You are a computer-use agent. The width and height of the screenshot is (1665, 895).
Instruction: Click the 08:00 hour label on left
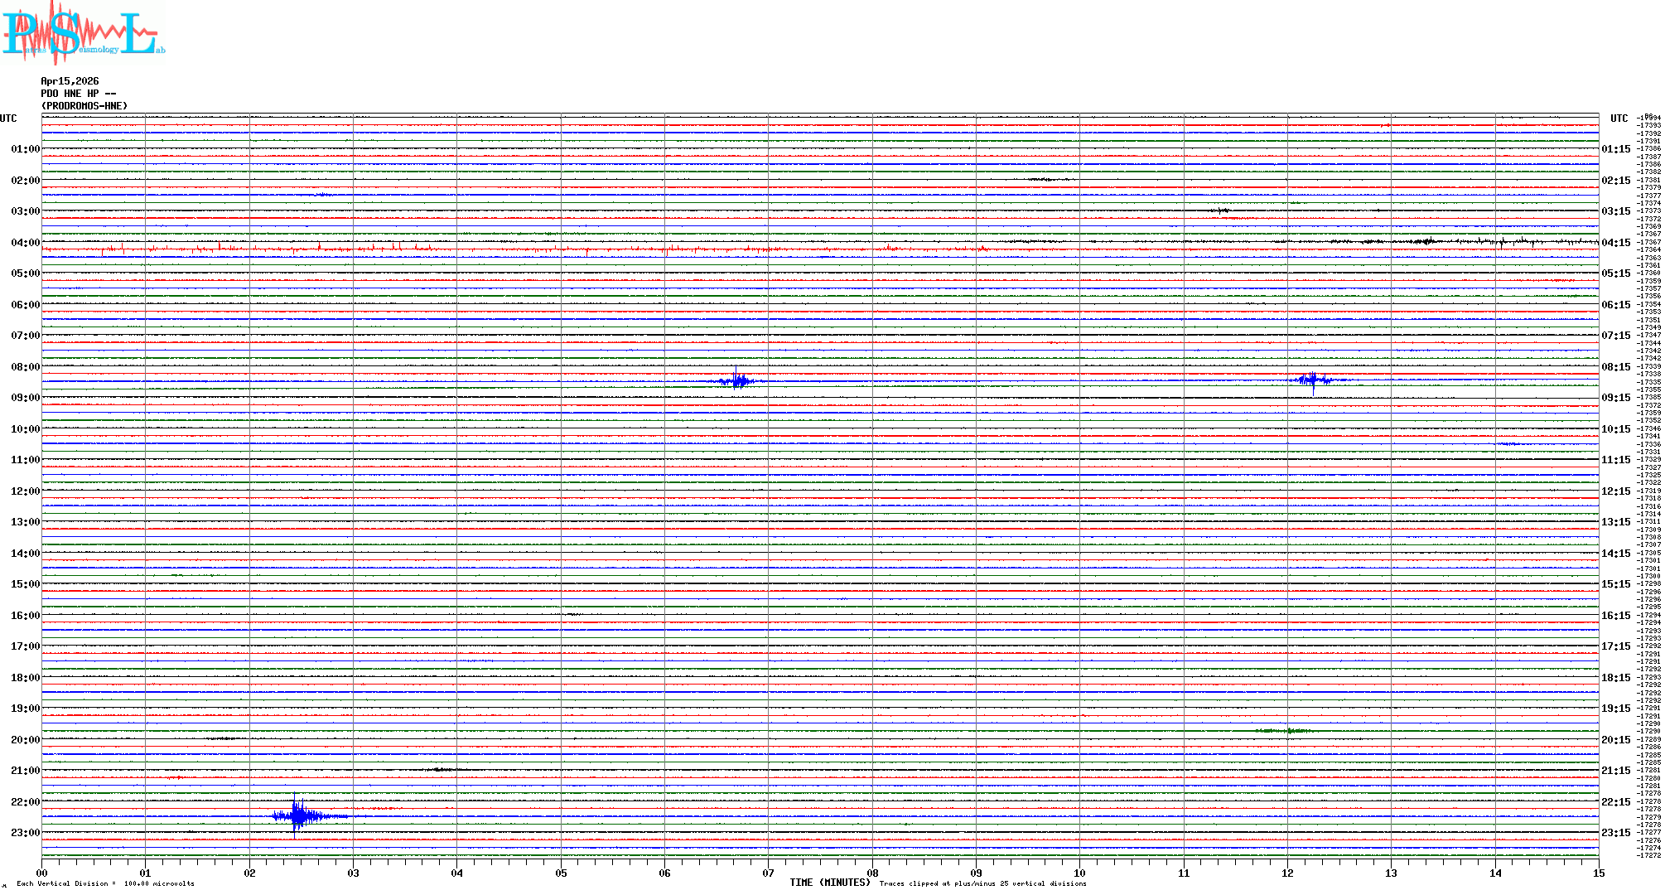[x=25, y=367]
